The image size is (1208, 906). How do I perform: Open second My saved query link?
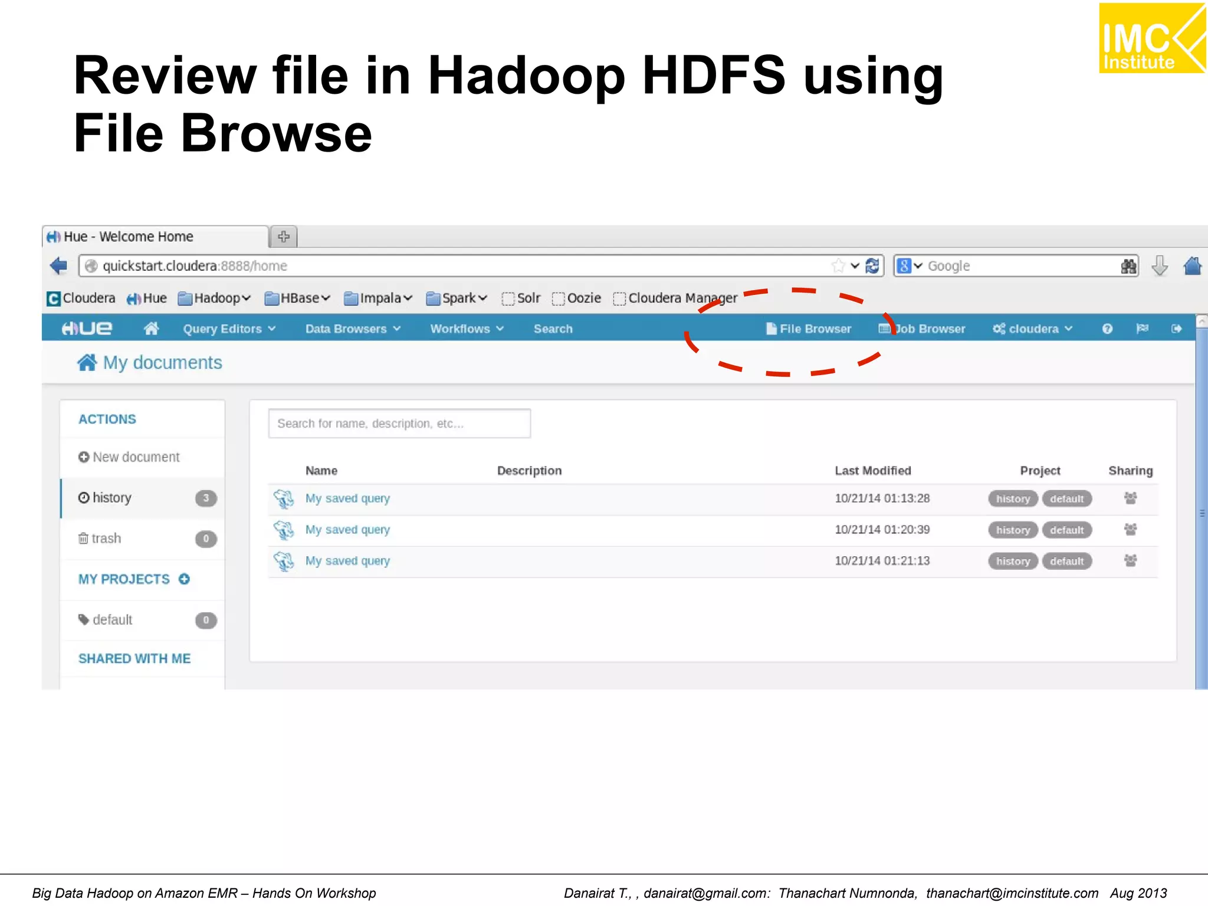pos(347,530)
